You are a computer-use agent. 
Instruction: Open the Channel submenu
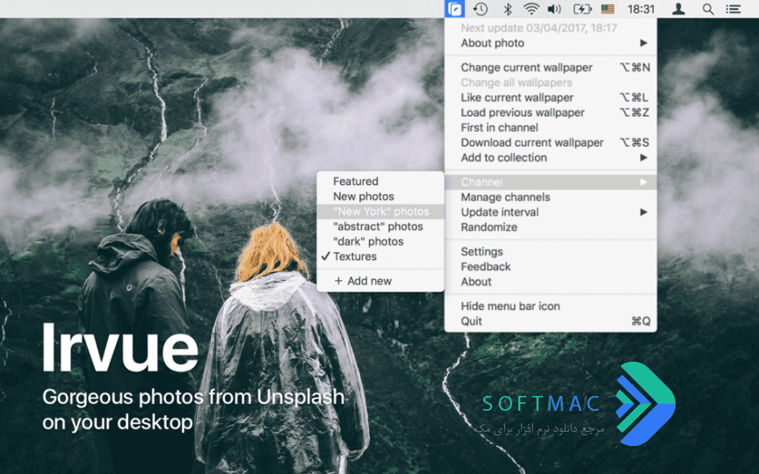tap(551, 182)
